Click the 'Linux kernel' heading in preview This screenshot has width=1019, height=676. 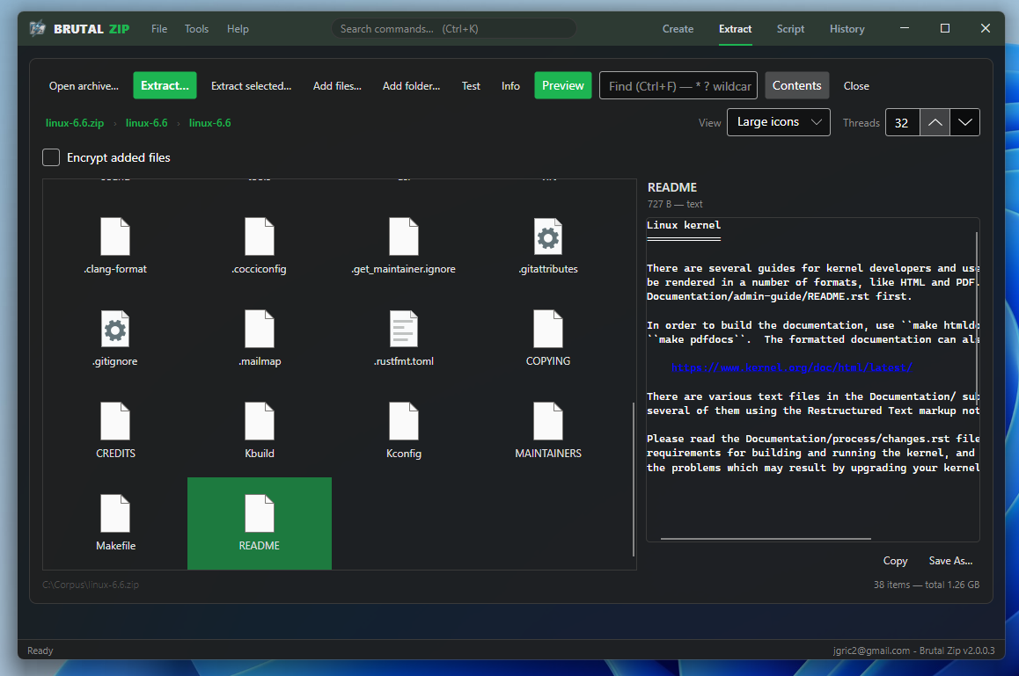click(x=684, y=225)
